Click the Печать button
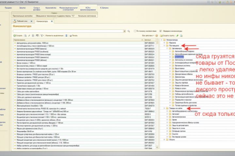235x156 pixels. point(73,35)
